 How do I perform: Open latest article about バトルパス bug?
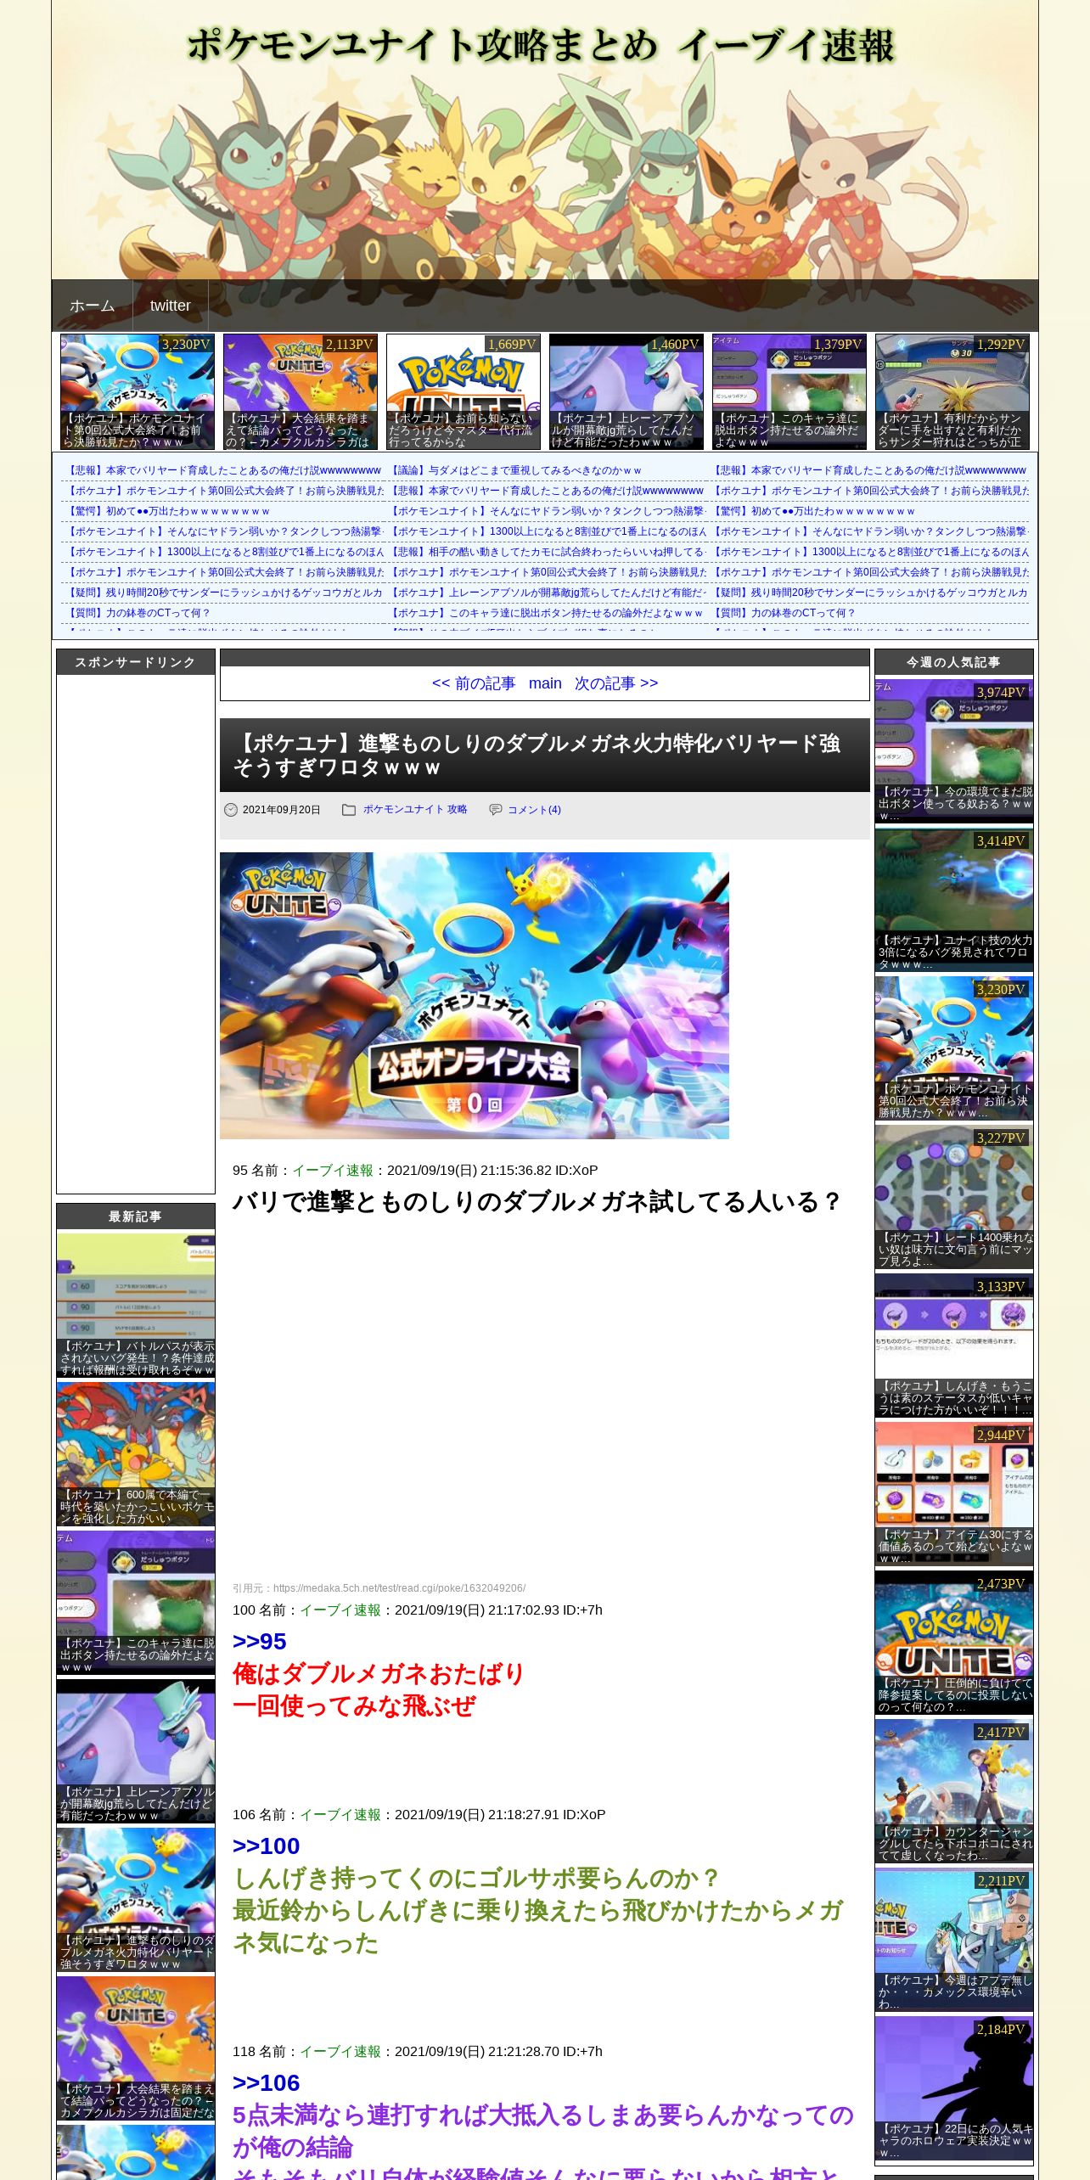pos(136,1305)
